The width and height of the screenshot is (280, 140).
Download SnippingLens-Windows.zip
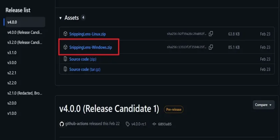[x=91, y=47]
